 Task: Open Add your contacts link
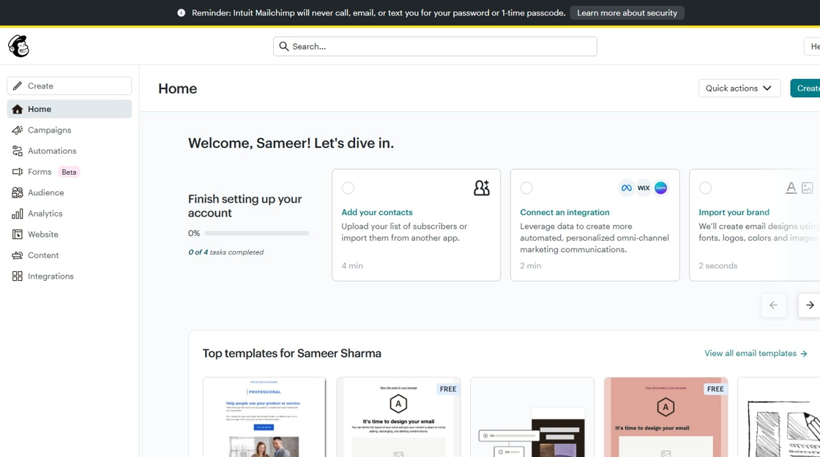click(377, 212)
